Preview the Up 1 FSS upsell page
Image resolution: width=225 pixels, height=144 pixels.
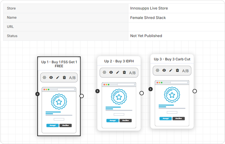(x=51, y=77)
